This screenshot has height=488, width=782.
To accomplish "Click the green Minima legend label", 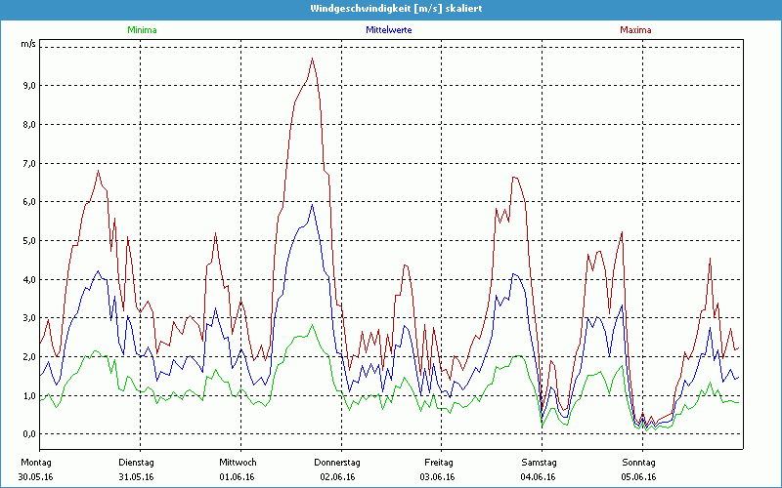I will click(142, 30).
